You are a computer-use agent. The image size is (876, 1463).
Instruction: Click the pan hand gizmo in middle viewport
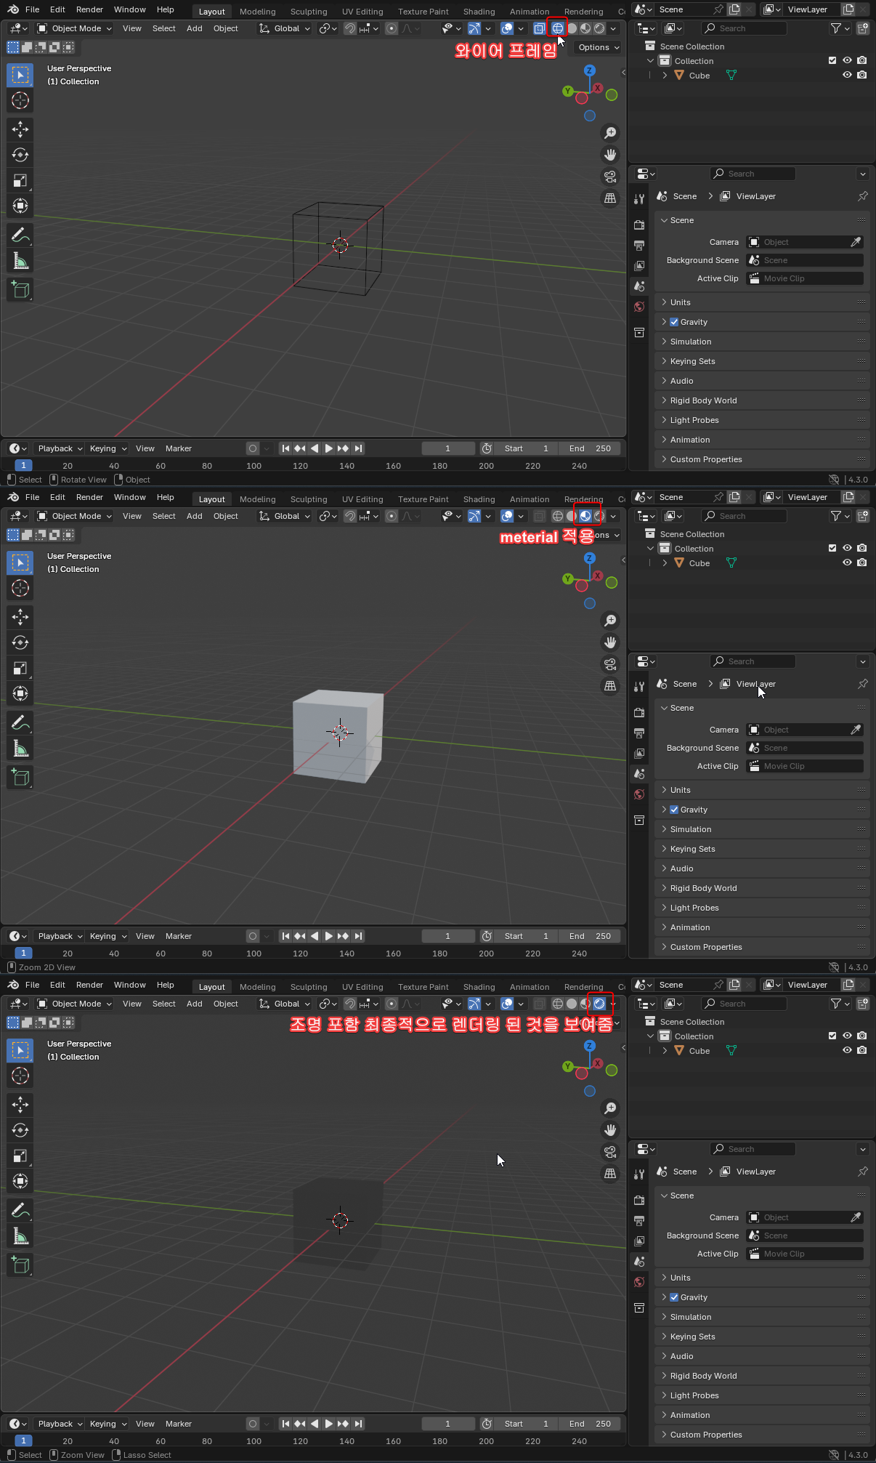[610, 642]
